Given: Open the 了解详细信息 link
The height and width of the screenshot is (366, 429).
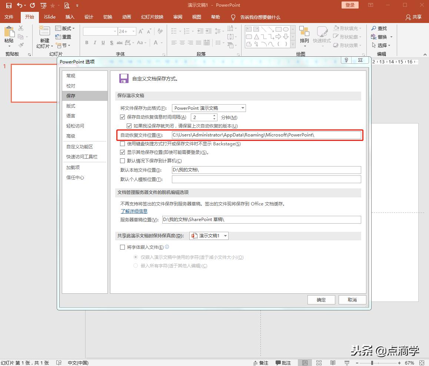Looking at the screenshot, I should point(134,211).
